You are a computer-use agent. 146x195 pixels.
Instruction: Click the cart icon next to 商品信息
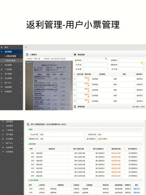(75, 55)
